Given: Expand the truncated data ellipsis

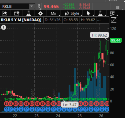Looking at the screenshot, I should [x=99, y=20].
